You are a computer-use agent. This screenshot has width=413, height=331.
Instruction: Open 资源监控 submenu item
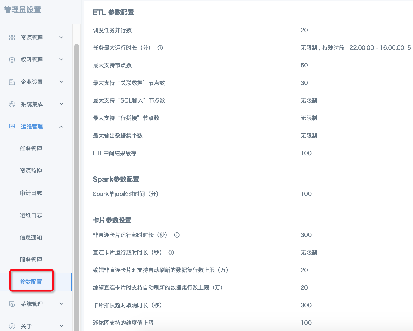click(31, 171)
